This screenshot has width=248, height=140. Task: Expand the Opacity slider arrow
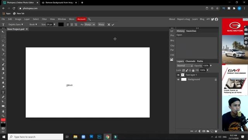pyautogui.click(x=211, y=66)
